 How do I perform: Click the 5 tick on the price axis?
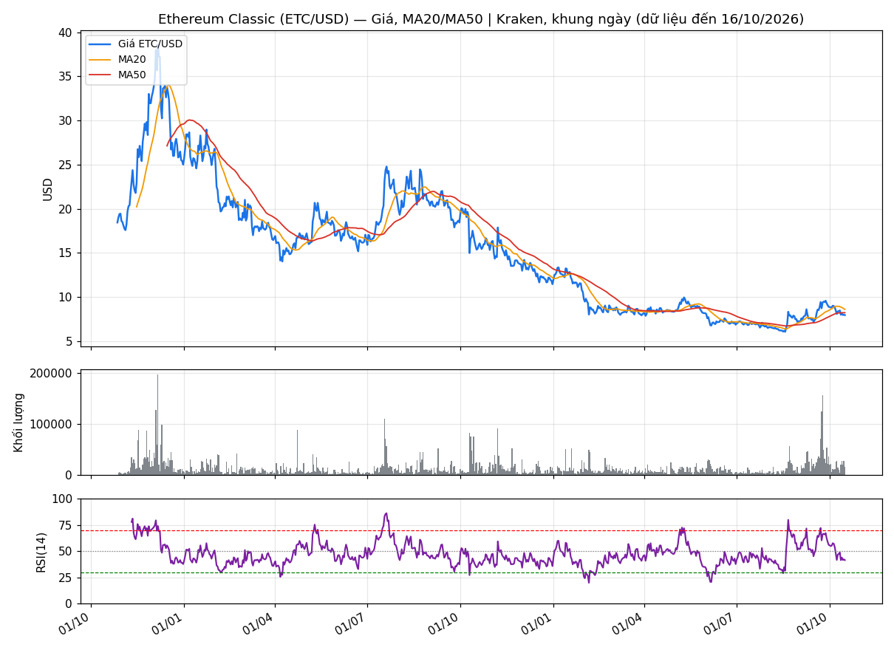pyautogui.click(x=69, y=341)
